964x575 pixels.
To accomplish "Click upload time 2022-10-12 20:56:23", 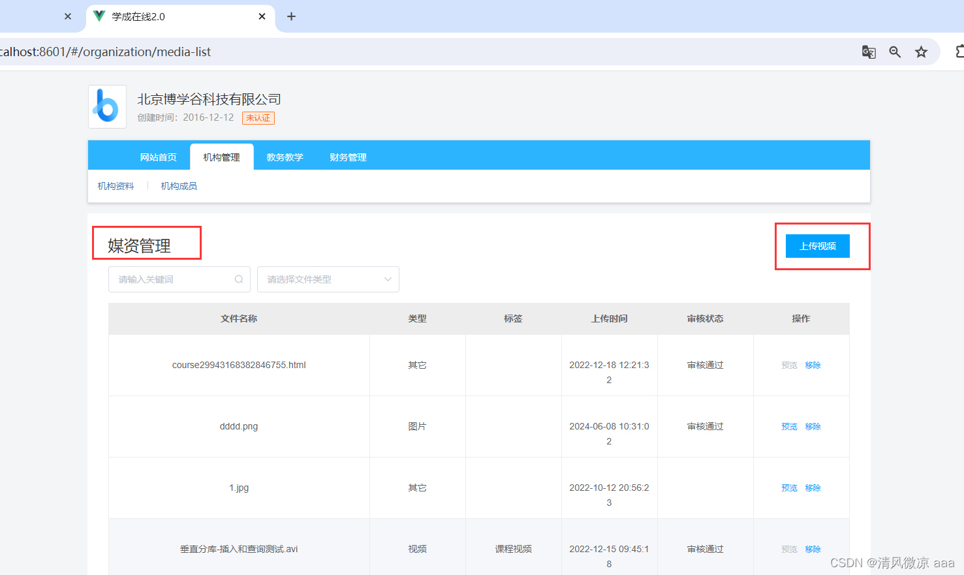I will (609, 495).
